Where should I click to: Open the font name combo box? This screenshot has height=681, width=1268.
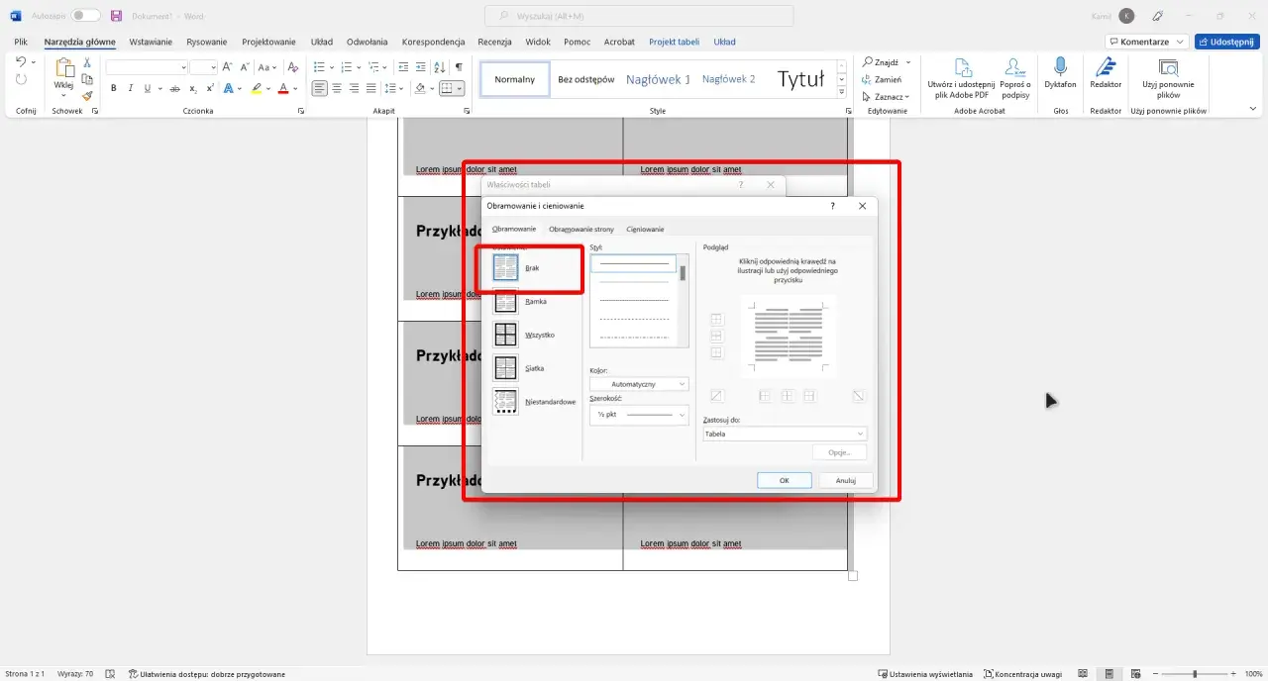(x=147, y=67)
